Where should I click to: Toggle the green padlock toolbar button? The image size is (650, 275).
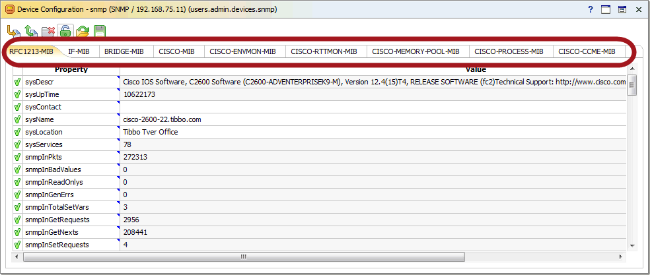coord(65,30)
